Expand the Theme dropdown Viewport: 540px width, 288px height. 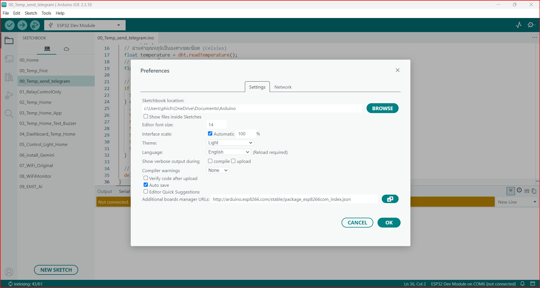230,143
